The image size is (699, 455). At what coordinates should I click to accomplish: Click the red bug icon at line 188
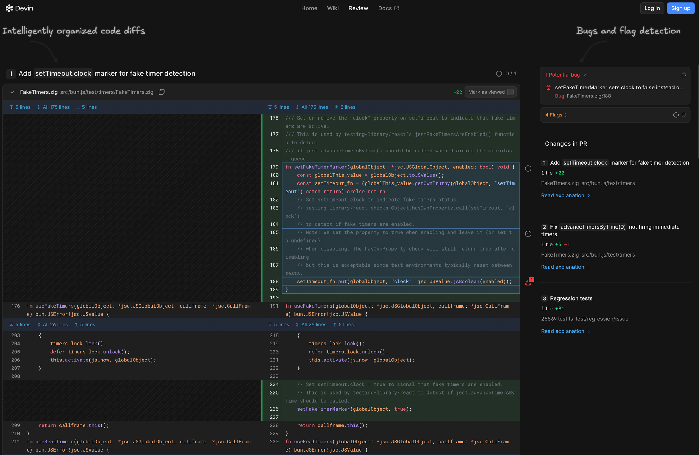528,282
